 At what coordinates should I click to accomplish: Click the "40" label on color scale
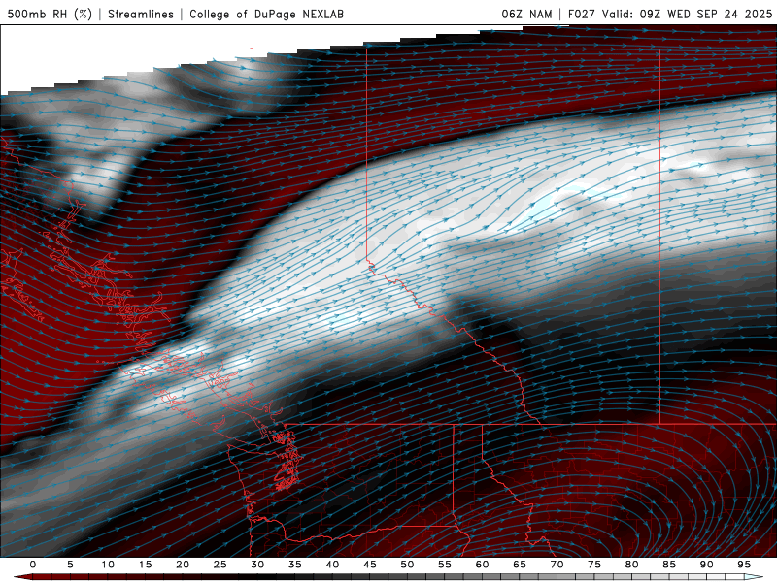coord(332,565)
